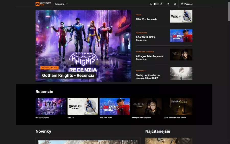The width and height of the screenshot is (230, 144).
Task: Expand the Kategórie dropdown menu
Action: 61,4
